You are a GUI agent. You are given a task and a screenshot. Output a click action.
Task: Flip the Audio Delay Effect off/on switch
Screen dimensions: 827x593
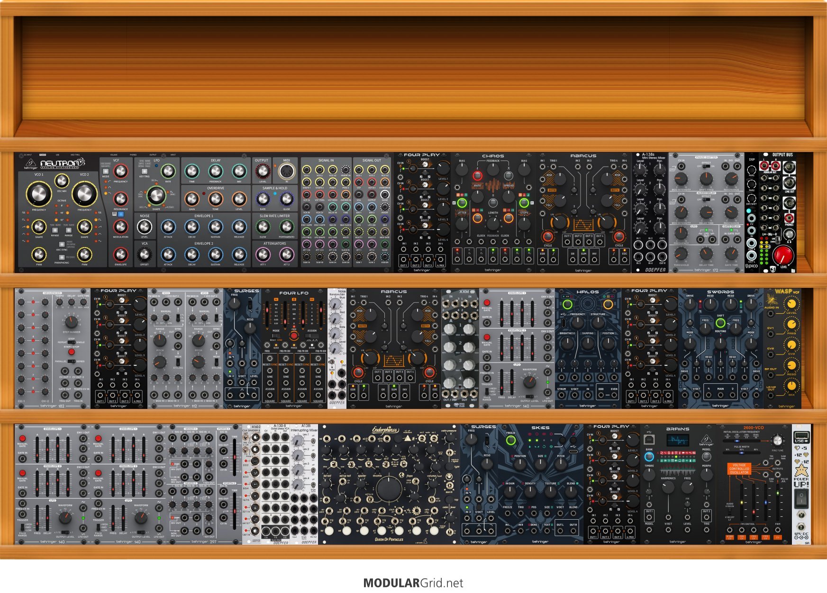click(x=706, y=199)
